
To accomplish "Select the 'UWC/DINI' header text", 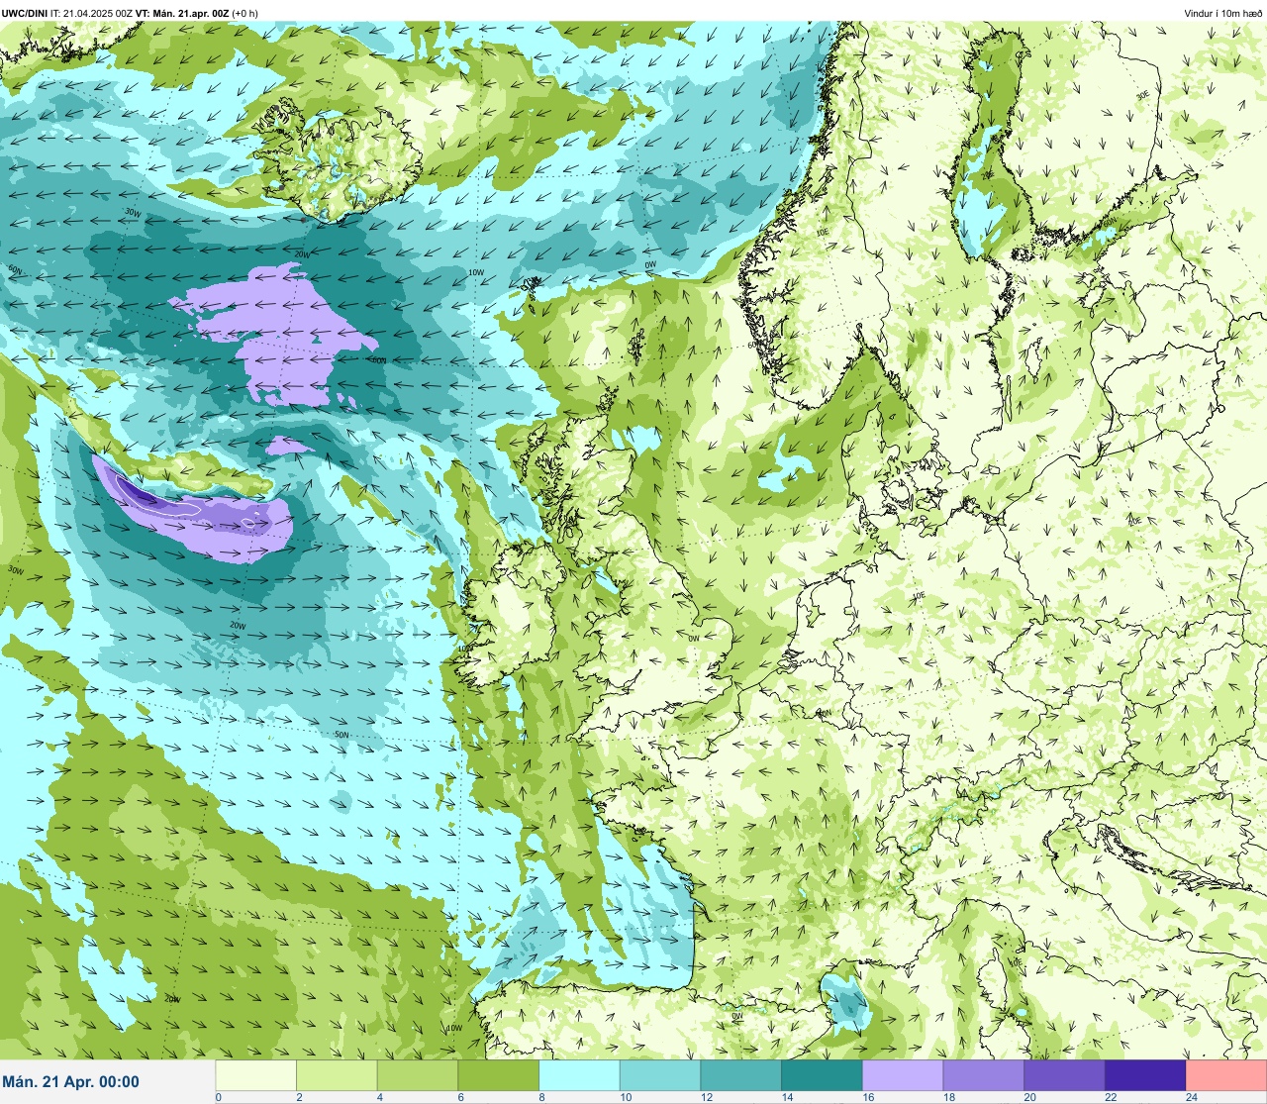I will 25,13.
